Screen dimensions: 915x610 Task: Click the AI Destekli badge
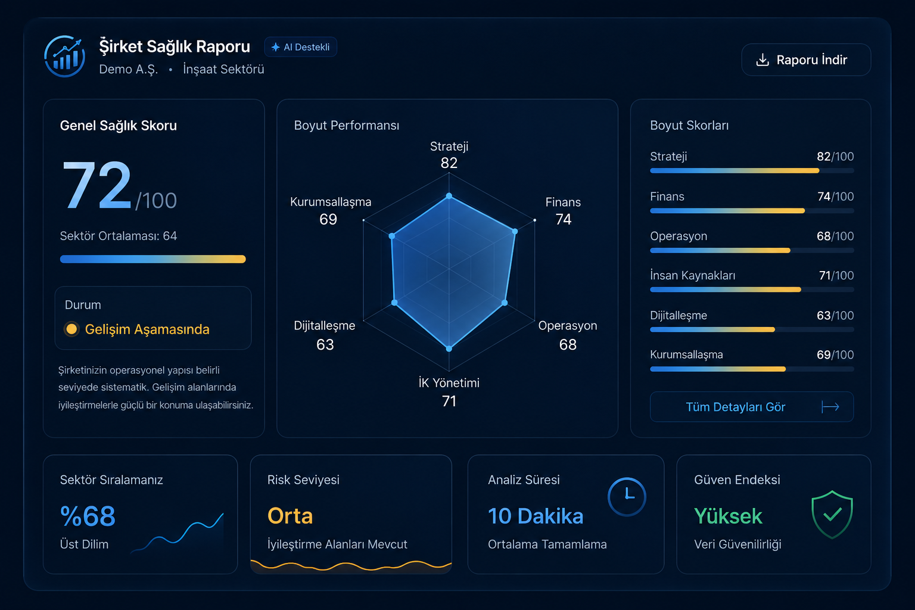(300, 47)
